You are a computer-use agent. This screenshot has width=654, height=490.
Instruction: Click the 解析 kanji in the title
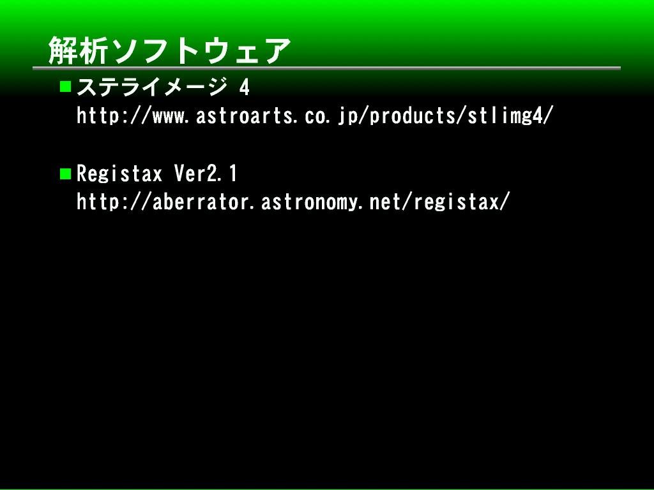click(x=78, y=51)
